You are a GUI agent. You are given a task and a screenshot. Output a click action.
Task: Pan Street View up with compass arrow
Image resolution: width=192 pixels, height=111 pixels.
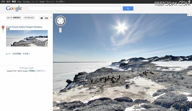(x=60, y=18)
